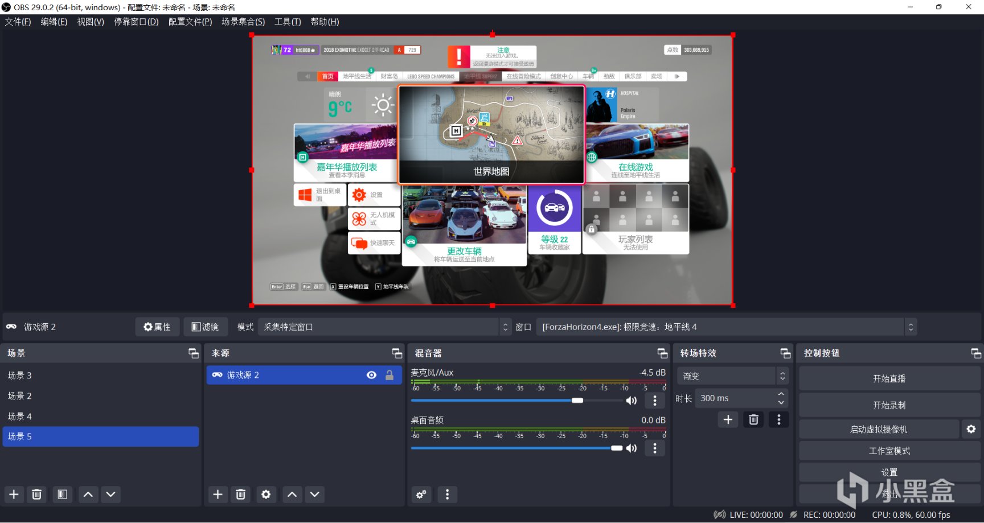Open transition properties three-dot menu
984x523 pixels.
pyautogui.click(x=779, y=420)
